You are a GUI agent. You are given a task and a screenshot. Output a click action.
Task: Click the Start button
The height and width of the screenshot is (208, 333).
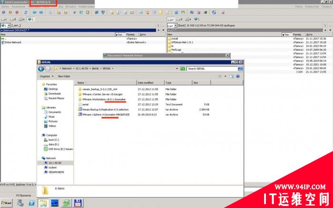pos(6,203)
